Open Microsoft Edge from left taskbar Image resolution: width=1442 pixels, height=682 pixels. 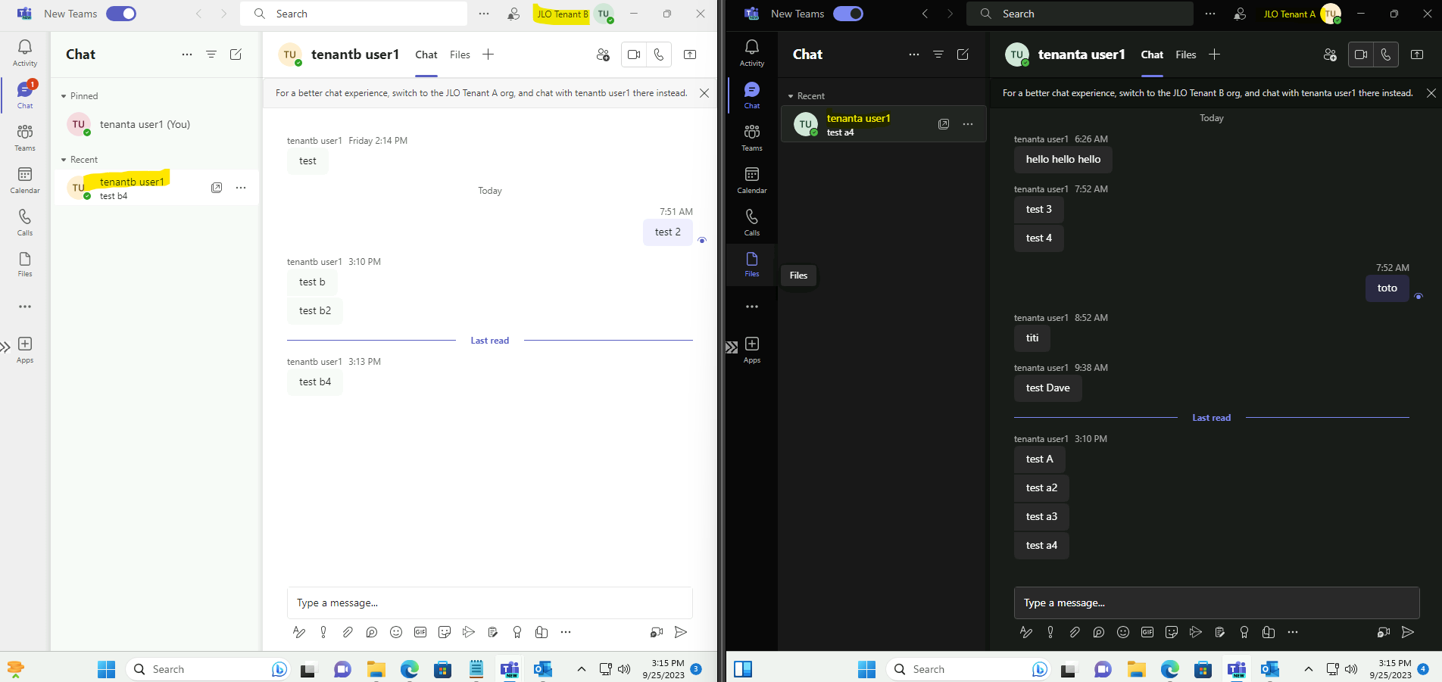tap(410, 669)
